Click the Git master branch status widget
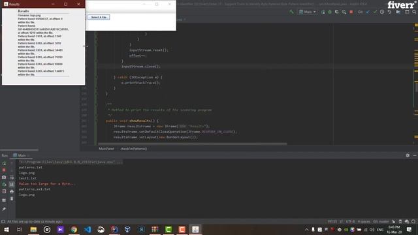Viewport: 418px width, 235px height. pyautogui.click(x=381, y=221)
